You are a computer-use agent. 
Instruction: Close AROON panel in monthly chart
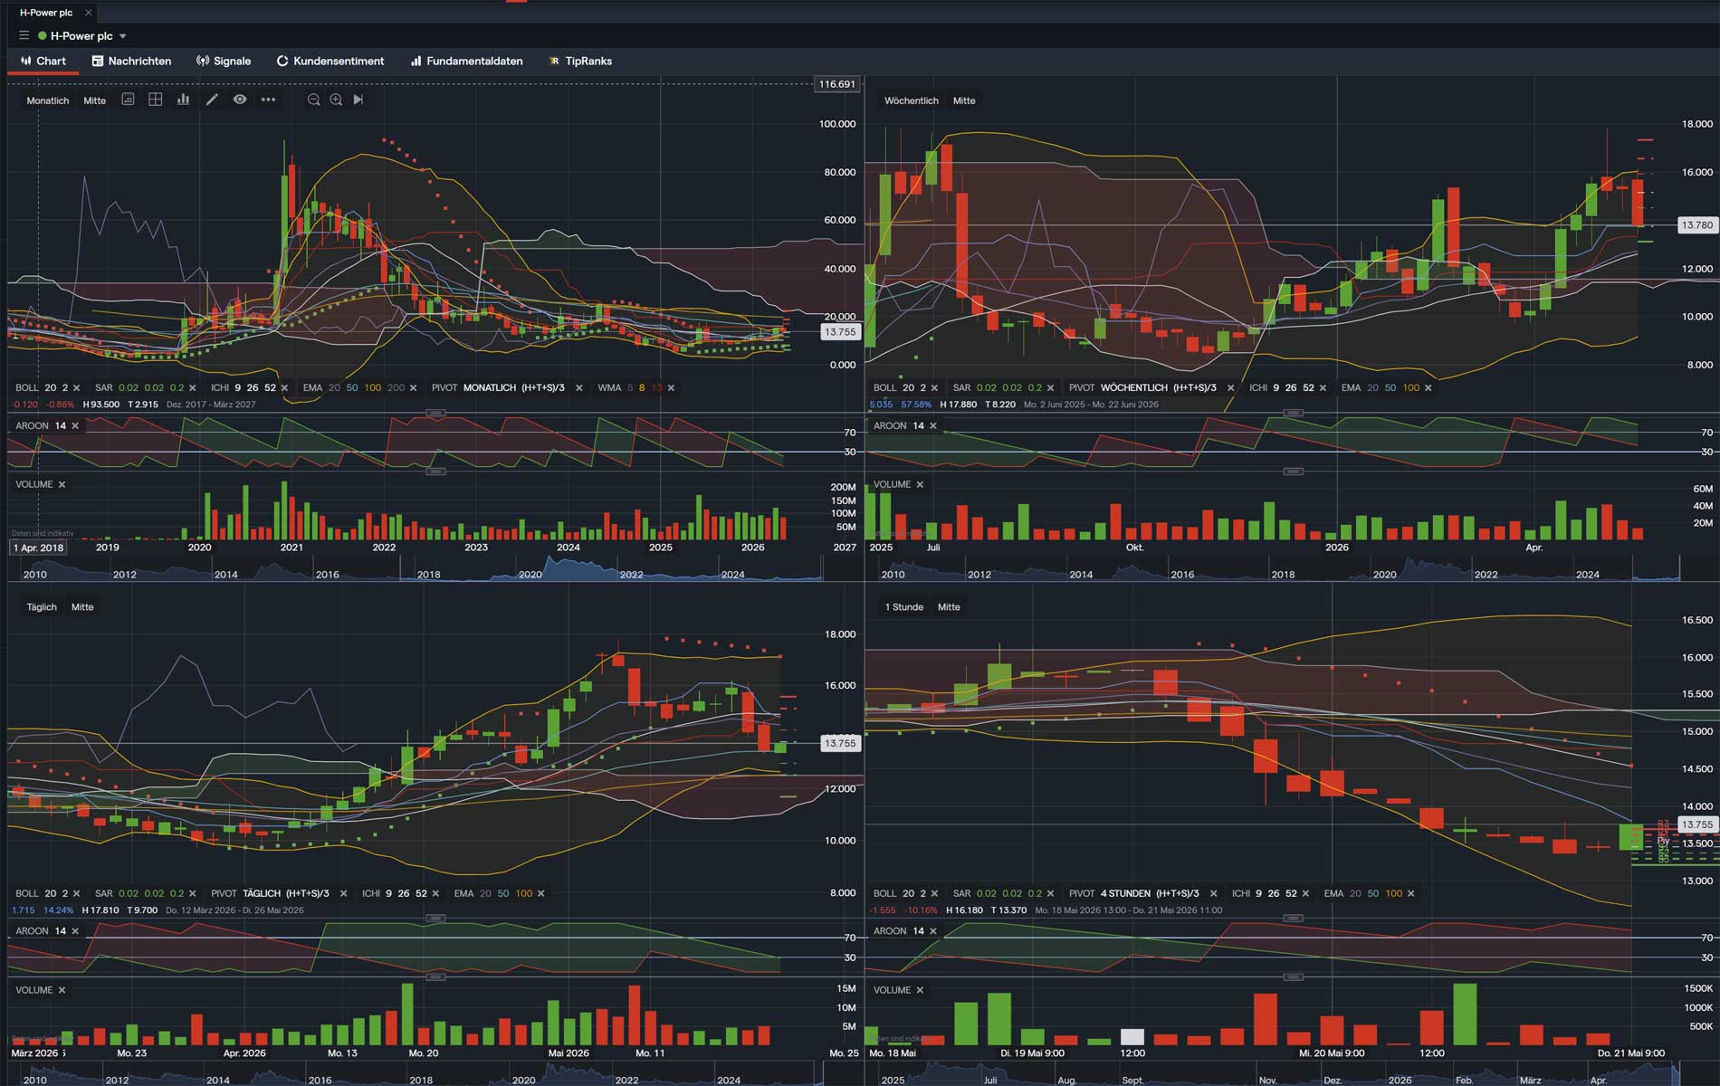(75, 426)
